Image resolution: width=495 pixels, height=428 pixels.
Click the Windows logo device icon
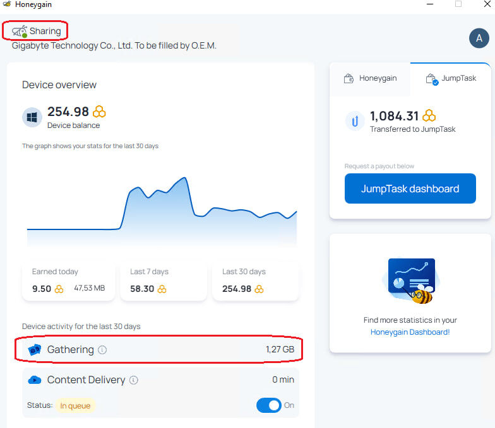click(32, 117)
